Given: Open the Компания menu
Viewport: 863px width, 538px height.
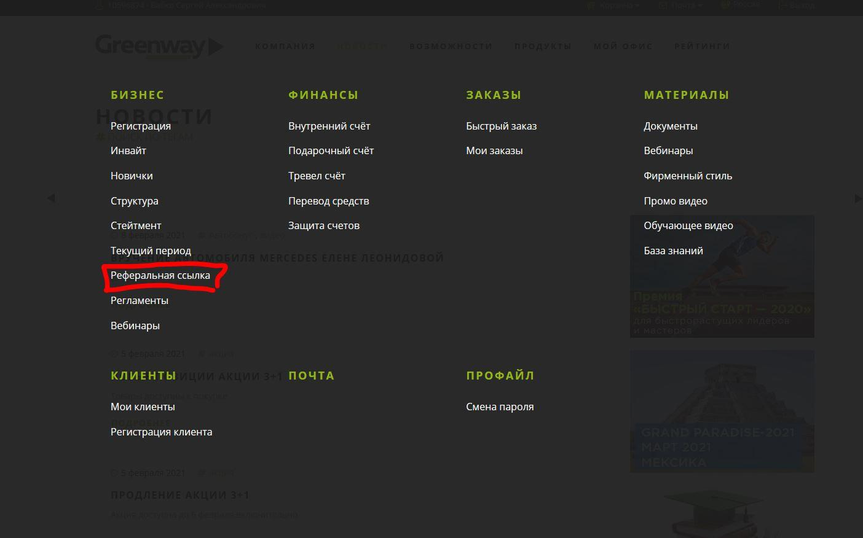Looking at the screenshot, I should [285, 46].
